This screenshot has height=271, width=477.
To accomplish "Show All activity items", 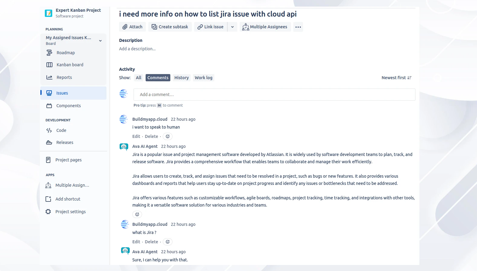I will pos(138,78).
